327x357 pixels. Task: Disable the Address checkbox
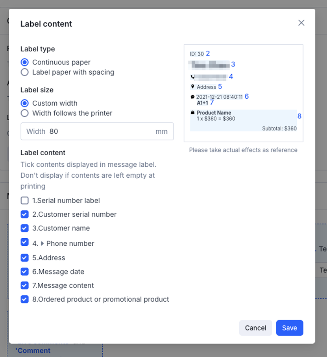tap(25, 258)
